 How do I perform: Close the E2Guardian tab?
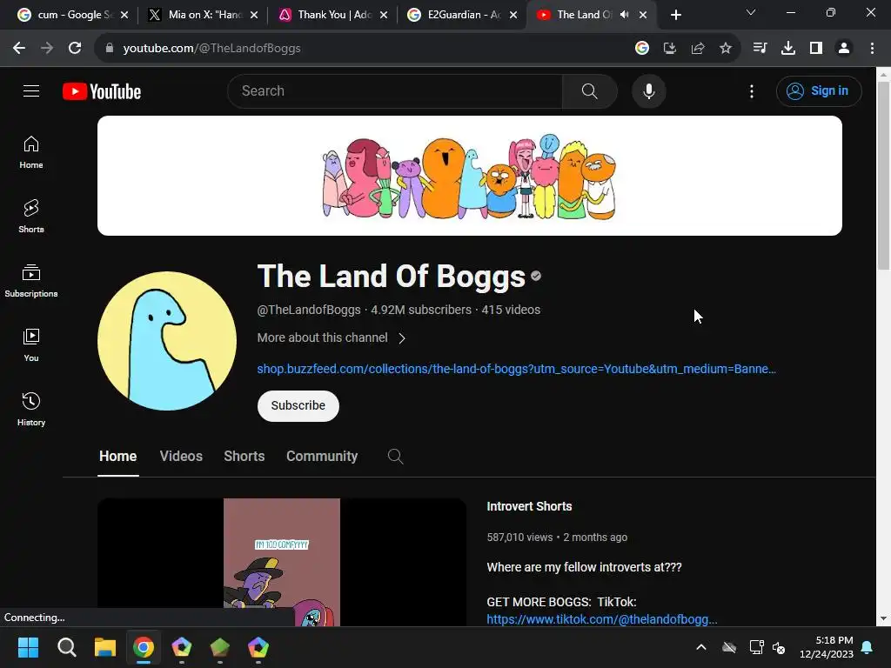click(513, 15)
